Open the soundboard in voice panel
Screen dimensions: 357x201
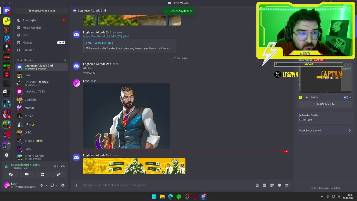[59, 174]
